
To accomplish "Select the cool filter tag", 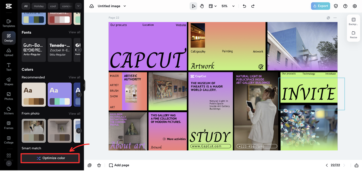I will tap(53, 6).
